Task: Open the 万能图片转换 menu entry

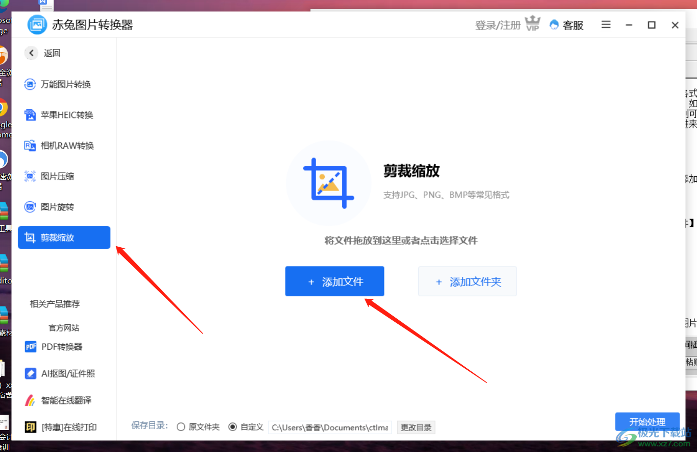Action: tap(64, 84)
